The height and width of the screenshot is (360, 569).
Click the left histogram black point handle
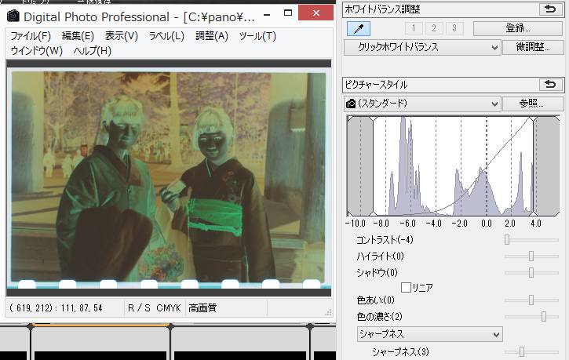click(373, 166)
